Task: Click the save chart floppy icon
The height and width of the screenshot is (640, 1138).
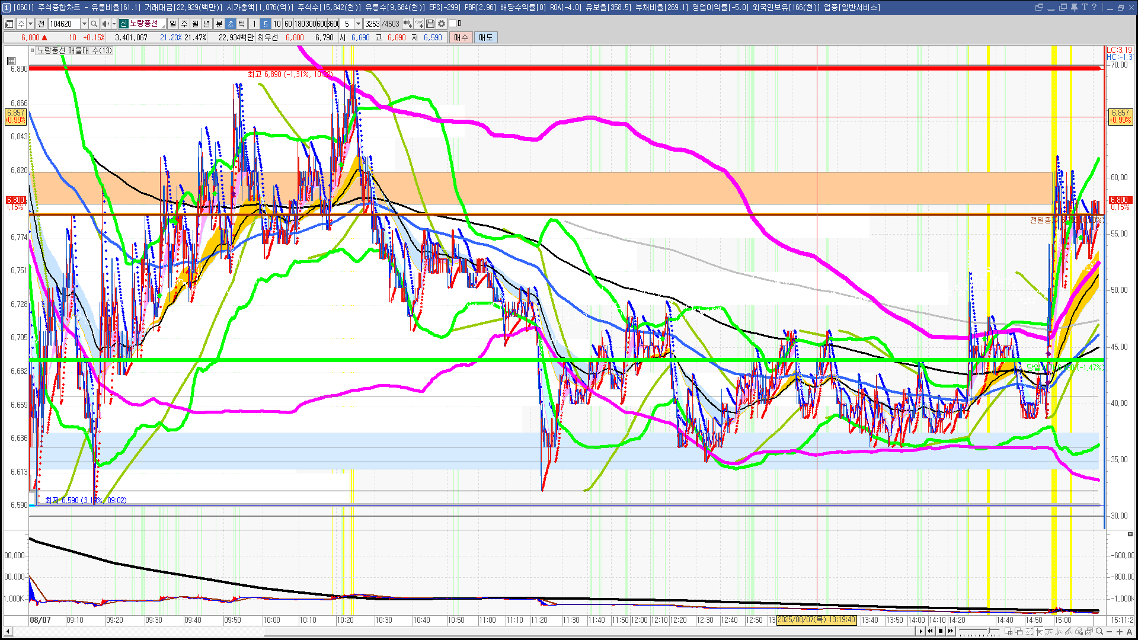Action: [430, 24]
